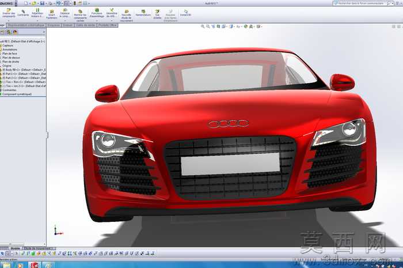Expand FeatureManager panel arrow at top right
Screen dimensions: 403x268
pos(44,32)
